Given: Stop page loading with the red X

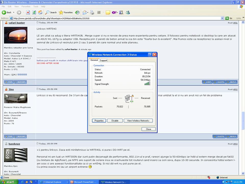Looking at the screenshot, I should [x=28, y=12].
